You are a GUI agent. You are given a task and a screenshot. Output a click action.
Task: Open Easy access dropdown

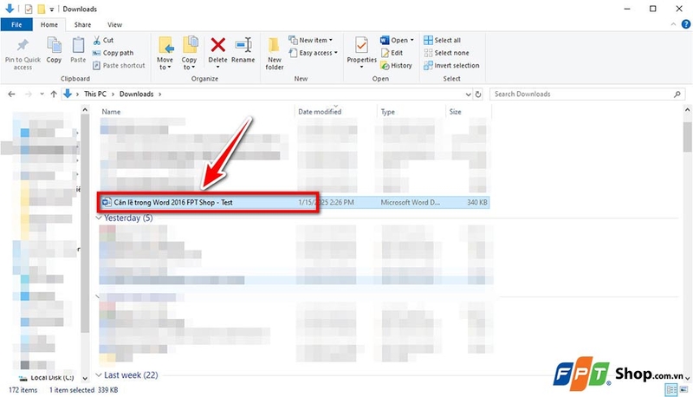(314, 53)
